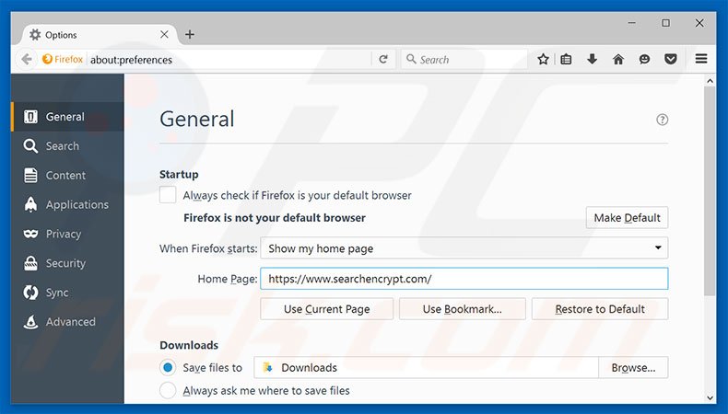
Task: Open the hamburger menu
Action: [701, 59]
